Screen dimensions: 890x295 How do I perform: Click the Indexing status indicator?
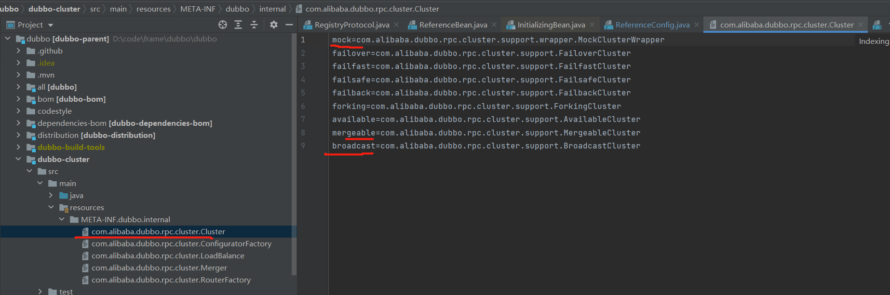pos(874,41)
